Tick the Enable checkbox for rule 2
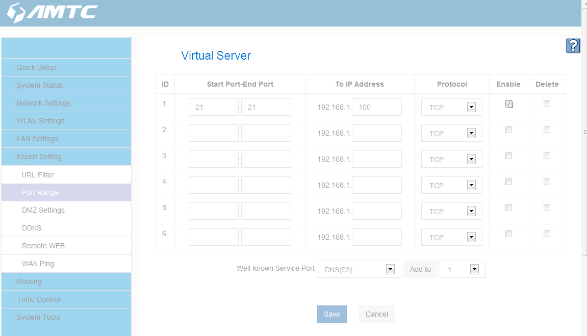Screen dimensions: 587x336 point(508,130)
